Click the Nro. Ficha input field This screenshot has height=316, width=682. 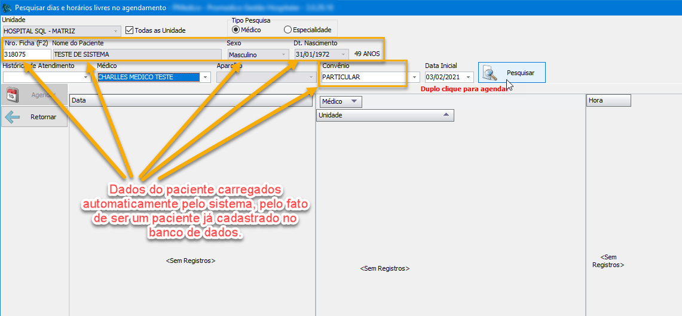click(26, 54)
